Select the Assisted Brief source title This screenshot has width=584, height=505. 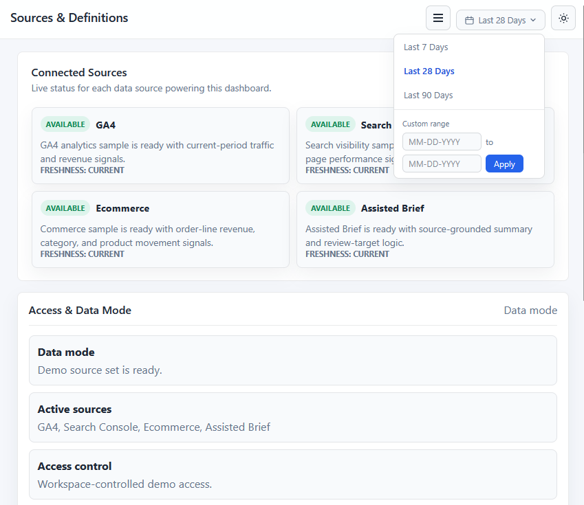pos(393,208)
